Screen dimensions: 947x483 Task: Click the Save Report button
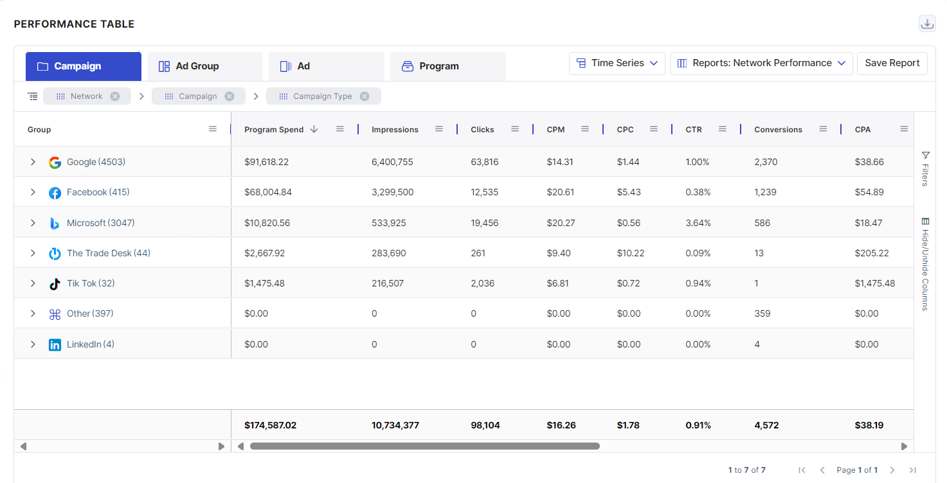tap(892, 64)
